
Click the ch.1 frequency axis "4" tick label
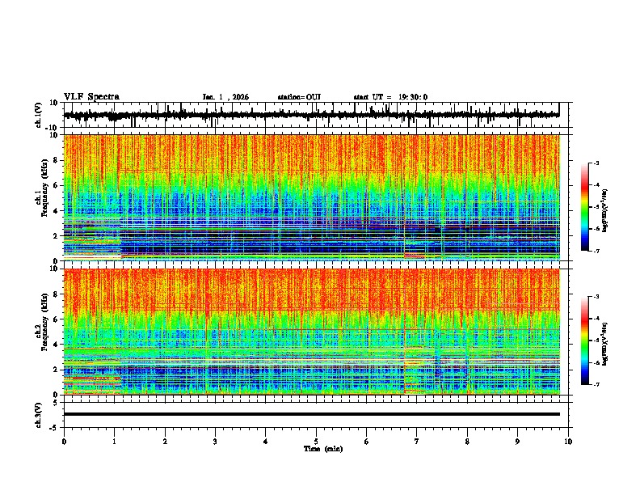coord(56,211)
